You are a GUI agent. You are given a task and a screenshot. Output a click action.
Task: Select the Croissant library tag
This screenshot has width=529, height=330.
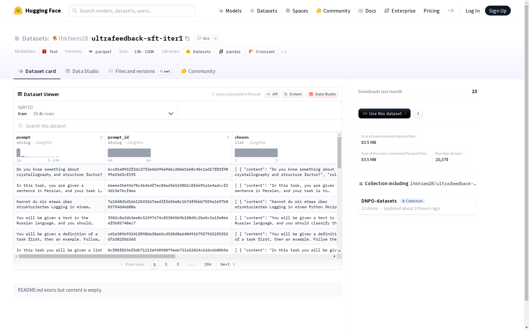point(262,51)
